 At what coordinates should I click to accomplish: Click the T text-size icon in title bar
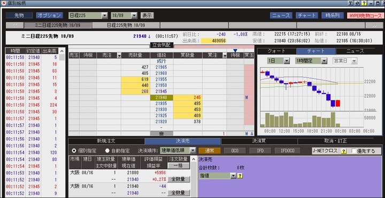tap(350, 3)
